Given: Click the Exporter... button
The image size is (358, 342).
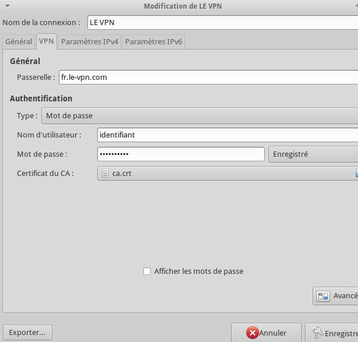Looking at the screenshot, I should pyautogui.click(x=27, y=333).
